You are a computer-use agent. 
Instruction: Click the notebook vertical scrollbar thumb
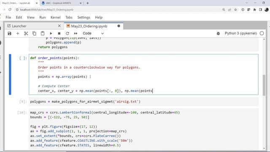264,85
